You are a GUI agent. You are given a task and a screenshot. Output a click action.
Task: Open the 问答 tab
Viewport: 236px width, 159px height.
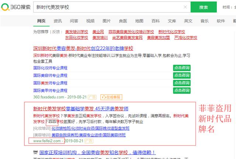pos(74,21)
